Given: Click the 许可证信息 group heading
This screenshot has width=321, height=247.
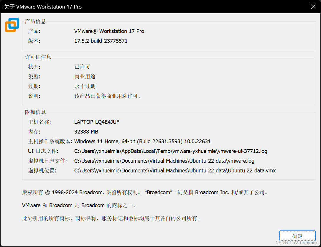Looking at the screenshot, I should (38, 57).
